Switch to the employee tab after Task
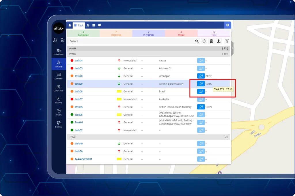Screen dimensions: 295x196 88,25
